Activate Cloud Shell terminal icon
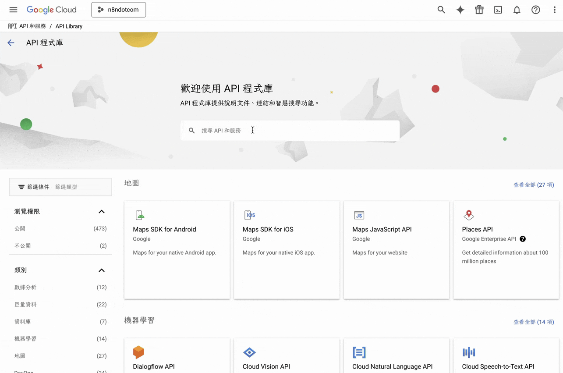This screenshot has width=563, height=373. 498,10
